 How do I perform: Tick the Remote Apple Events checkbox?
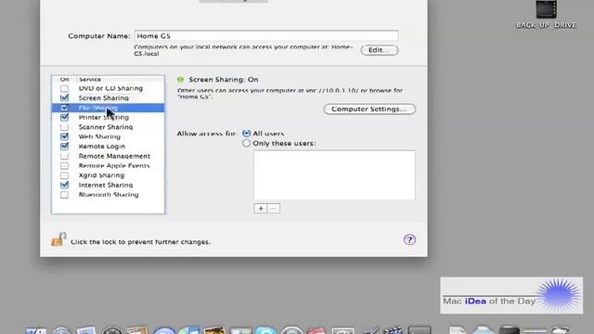[x=64, y=166]
